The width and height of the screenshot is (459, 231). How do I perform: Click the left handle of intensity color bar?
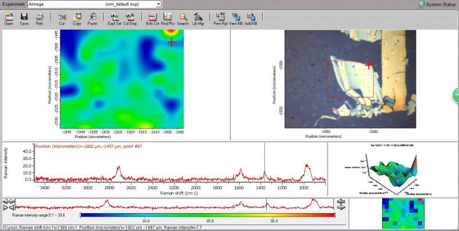pyautogui.click(x=80, y=215)
